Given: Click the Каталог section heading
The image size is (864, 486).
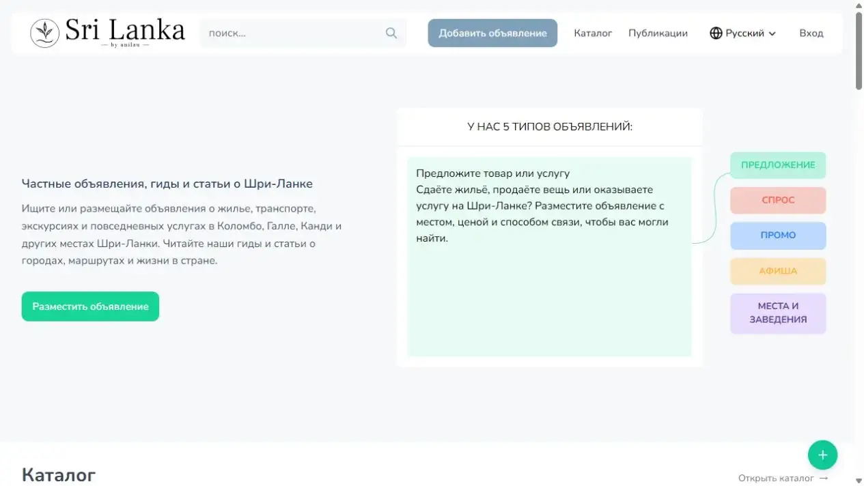Looking at the screenshot, I should coord(59,475).
